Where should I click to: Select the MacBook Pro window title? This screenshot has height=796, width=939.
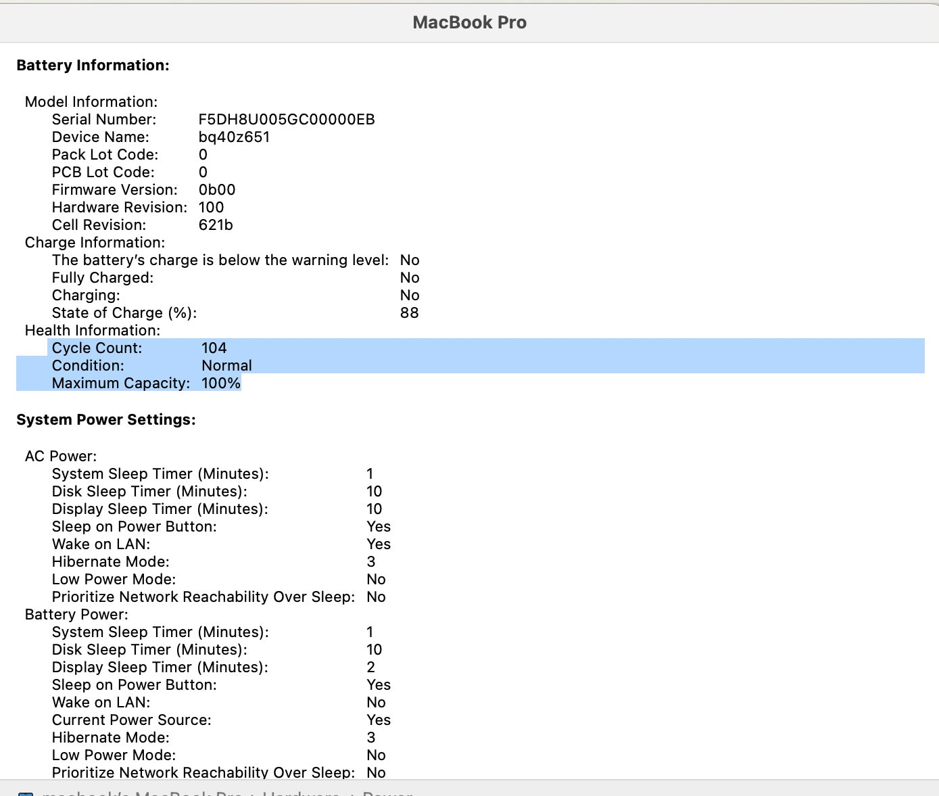tap(469, 22)
